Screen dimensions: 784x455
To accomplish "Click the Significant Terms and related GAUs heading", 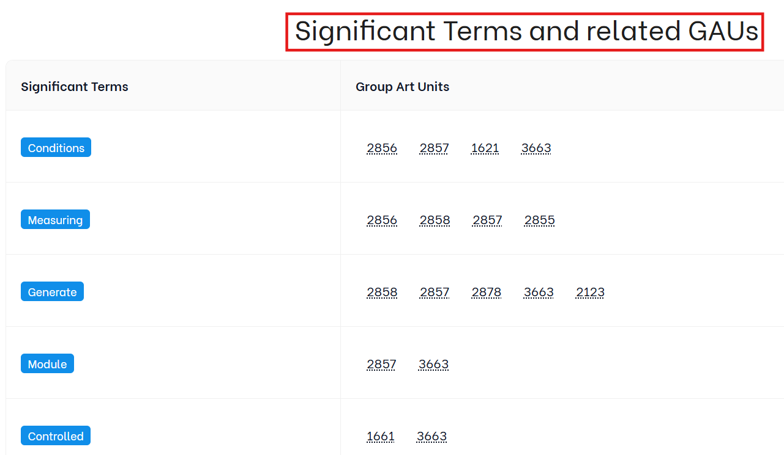I will [x=526, y=31].
